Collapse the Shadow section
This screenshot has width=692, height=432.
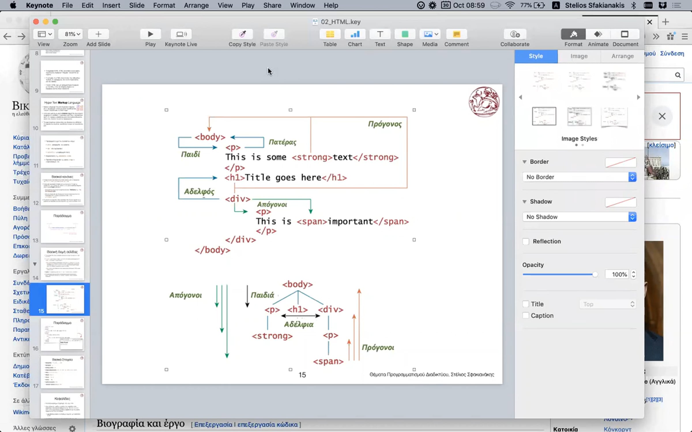(x=524, y=202)
